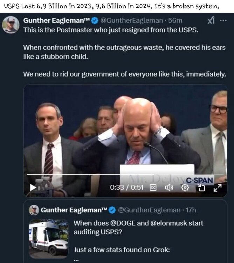Screen dimensions: 234x263
Task: Click the 56m timestamp
Action: pos(175,21)
